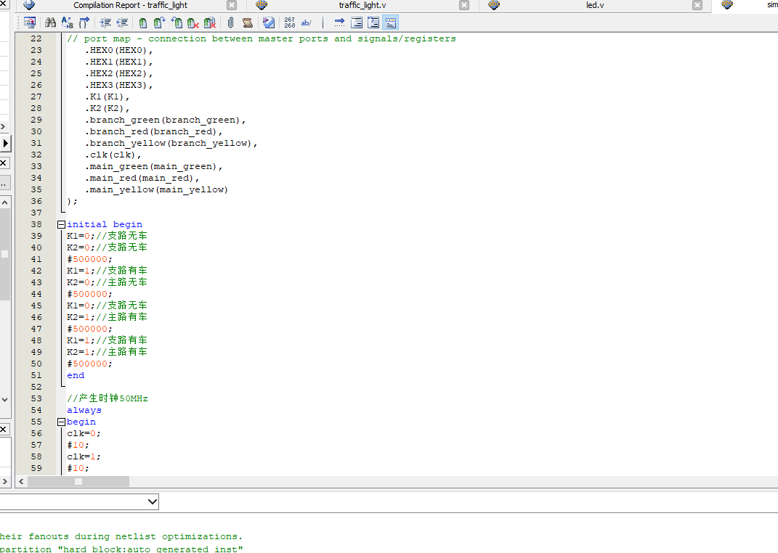Image resolution: width=778 pixels, height=553 pixels.
Task: Click the first indent-guide page icon
Action: click(x=357, y=22)
